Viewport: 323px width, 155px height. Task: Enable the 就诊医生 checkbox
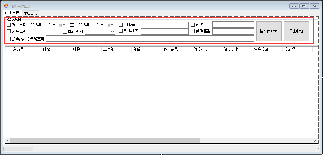pyautogui.click(x=193, y=31)
